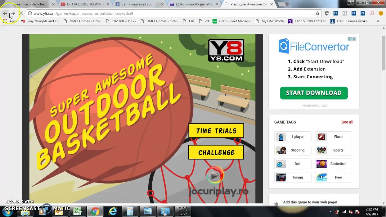Open the photo viewer taskbar icon
The width and height of the screenshot is (386, 217).
pyautogui.click(x=147, y=212)
